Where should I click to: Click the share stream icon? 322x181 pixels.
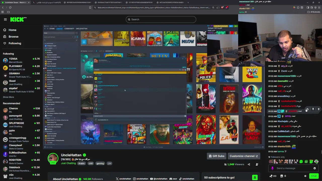249,164
